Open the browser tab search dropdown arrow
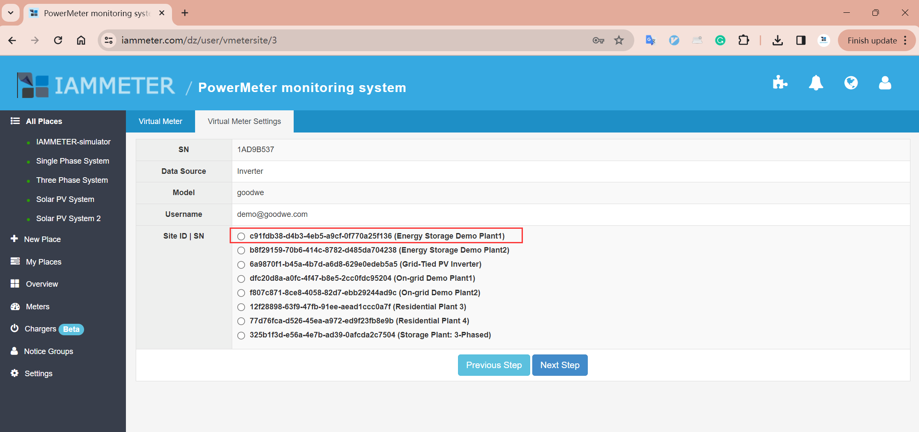This screenshot has width=919, height=432. click(x=11, y=13)
